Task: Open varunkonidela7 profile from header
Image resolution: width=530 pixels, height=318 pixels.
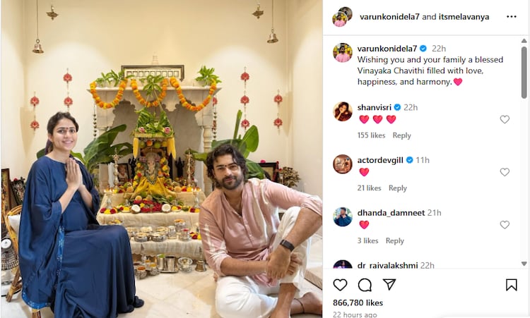Action: point(389,17)
